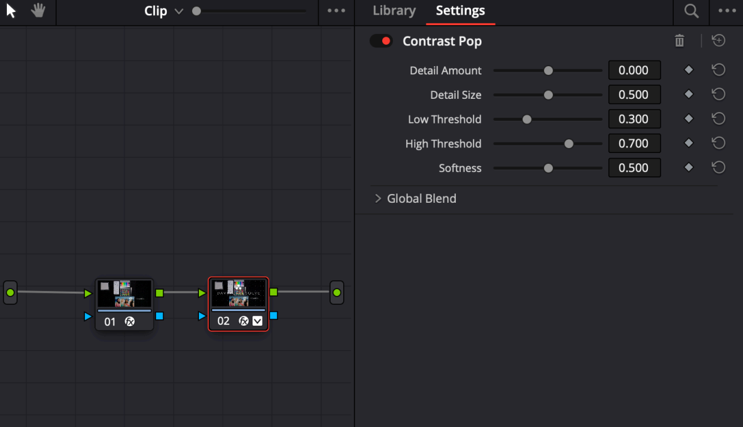Reset the Softness parameter

[x=718, y=168]
